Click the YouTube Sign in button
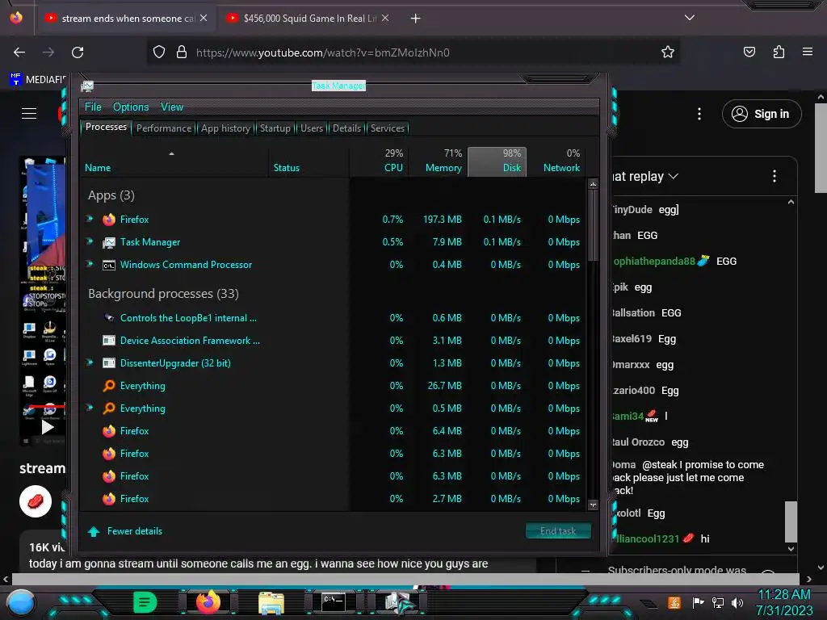Screen dimensions: 827x620 click(762, 114)
